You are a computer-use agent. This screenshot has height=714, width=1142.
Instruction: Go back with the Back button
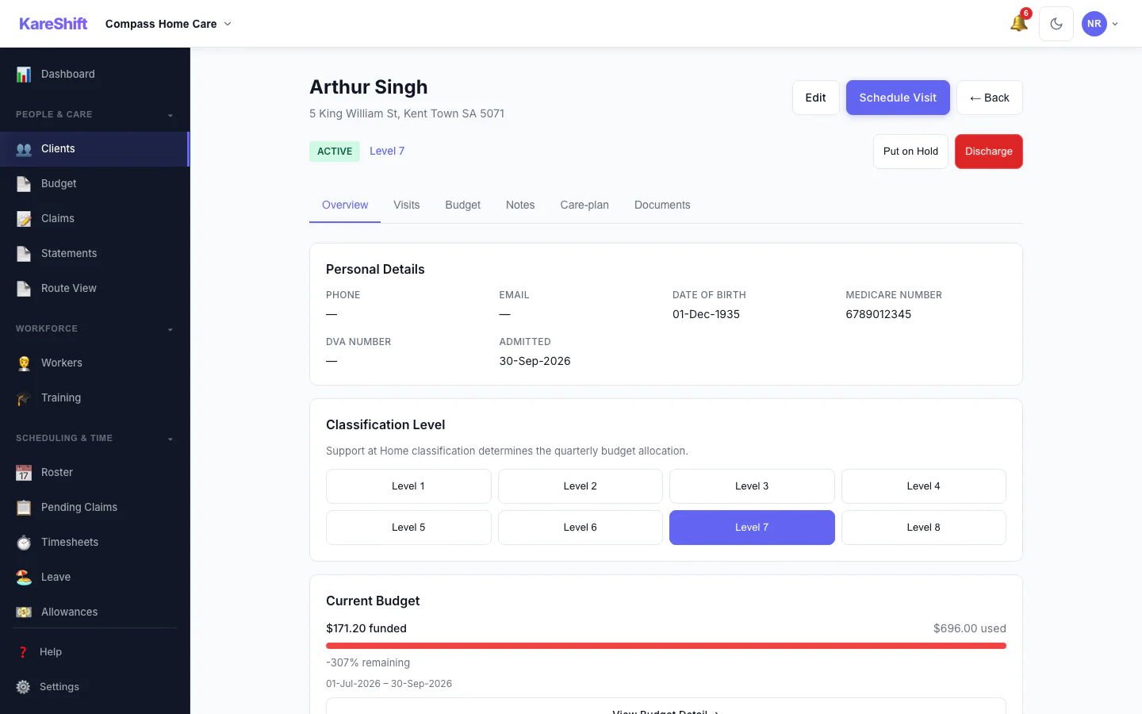pyautogui.click(x=990, y=98)
